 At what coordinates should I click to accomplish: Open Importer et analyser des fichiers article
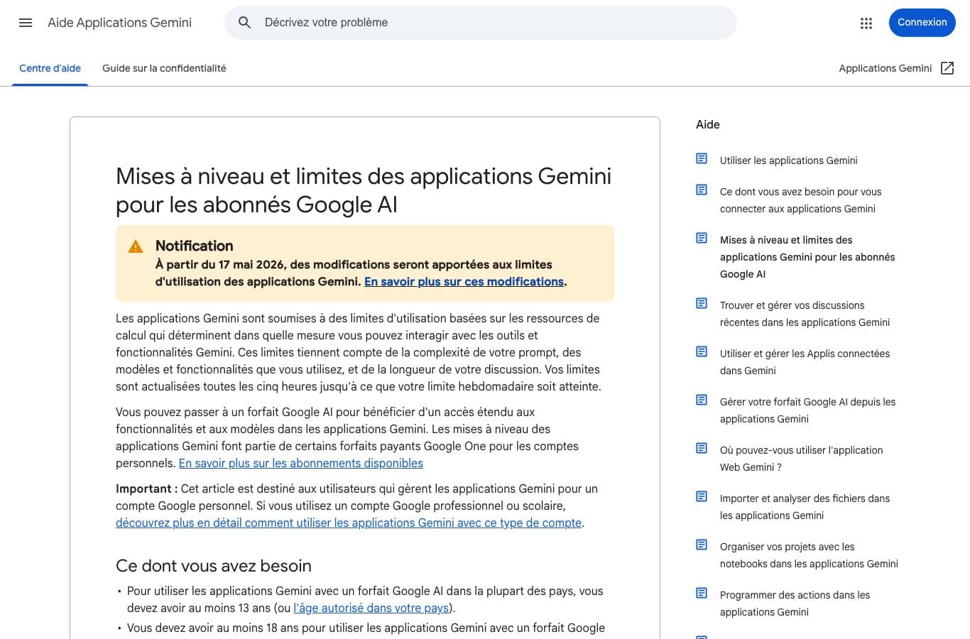click(805, 507)
